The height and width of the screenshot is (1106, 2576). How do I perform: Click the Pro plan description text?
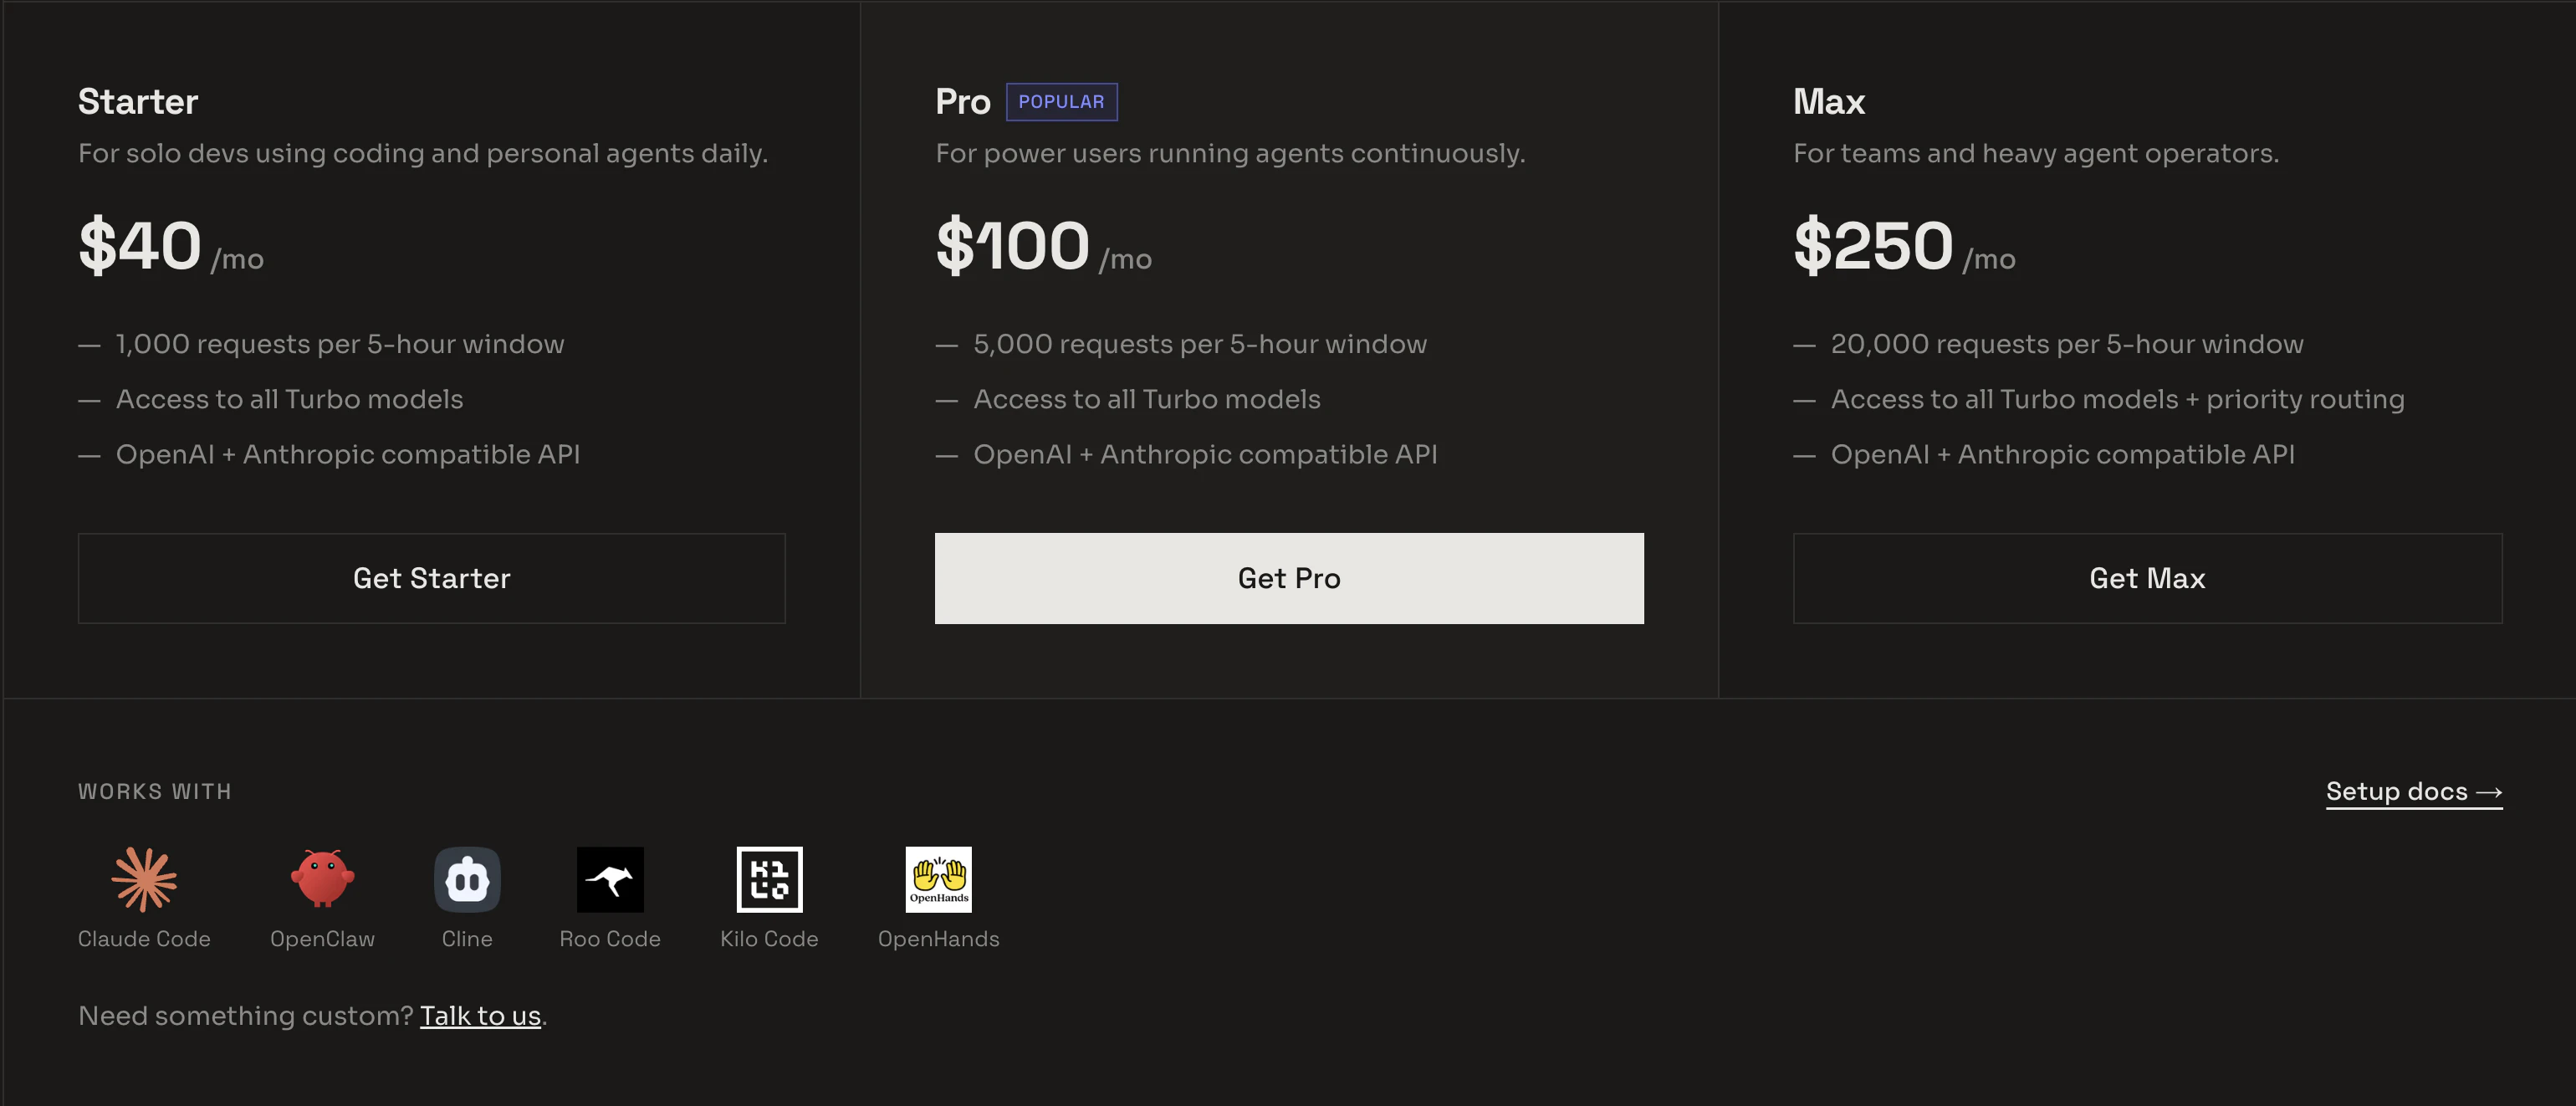point(1229,153)
